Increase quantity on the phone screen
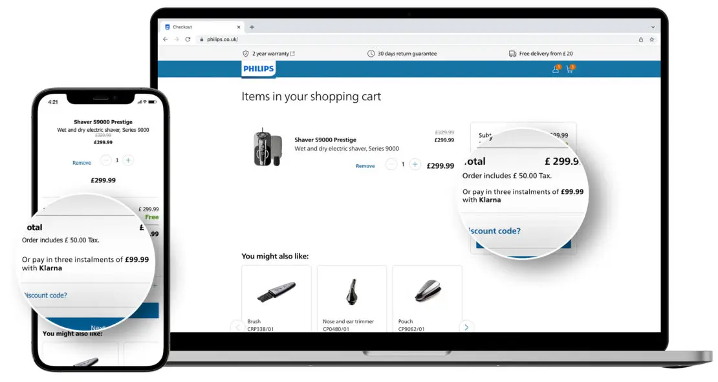This screenshot has height=382, width=718. tap(128, 160)
